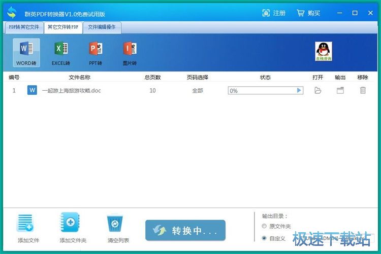Click the 状态 column header
381x254 pixels.
[x=265, y=77]
